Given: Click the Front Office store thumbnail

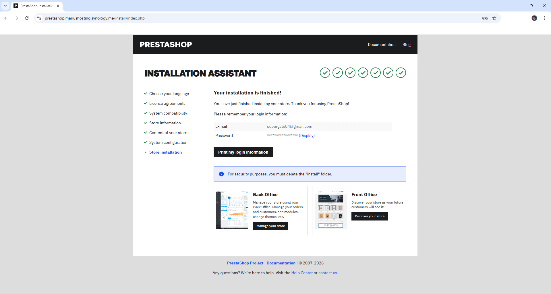Looking at the screenshot, I should point(330,210).
